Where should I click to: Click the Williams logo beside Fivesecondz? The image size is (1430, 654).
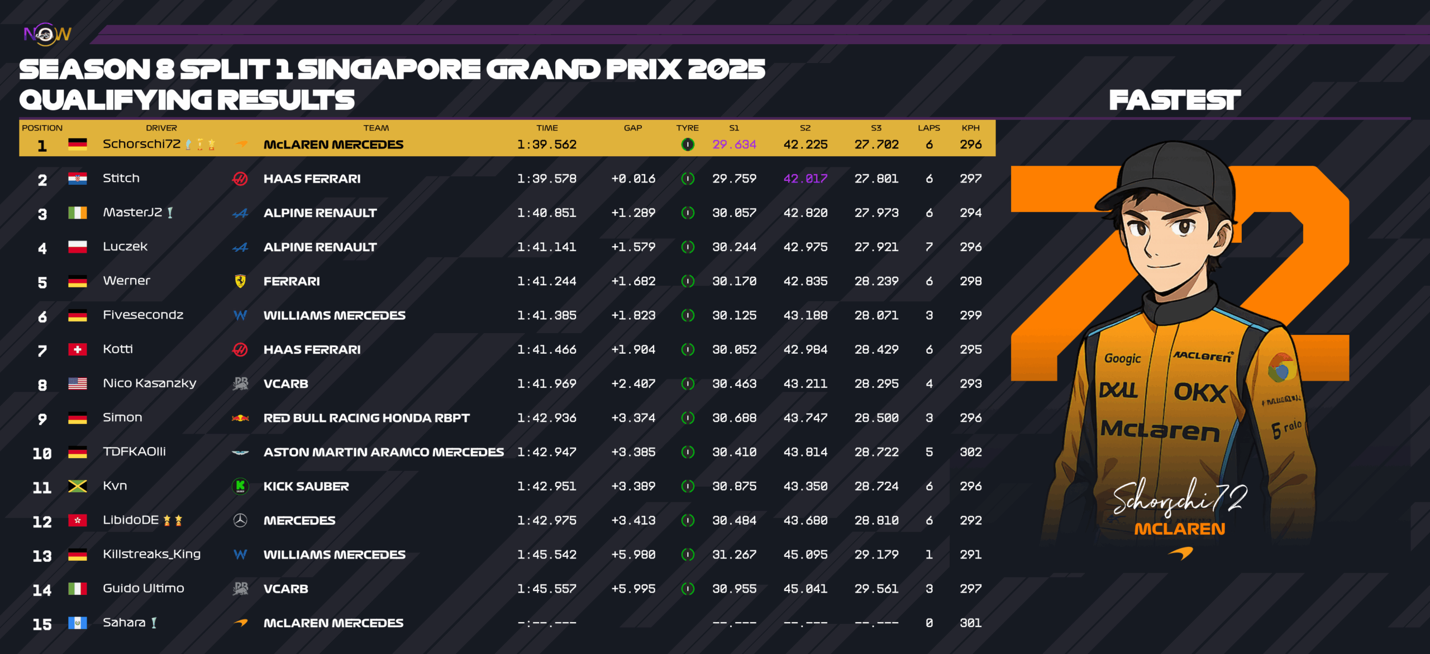pos(240,316)
